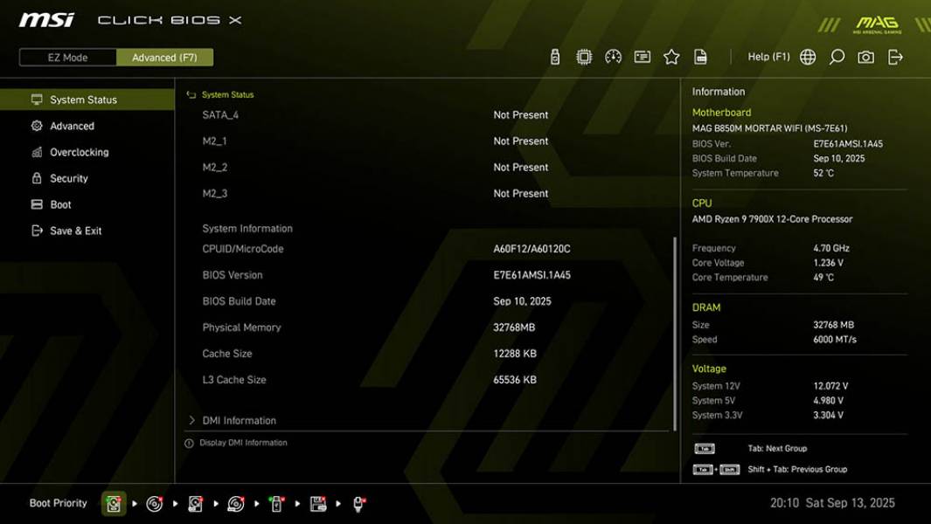This screenshot has width=931, height=524.
Task: Open the CPU information icon
Action: [582, 56]
